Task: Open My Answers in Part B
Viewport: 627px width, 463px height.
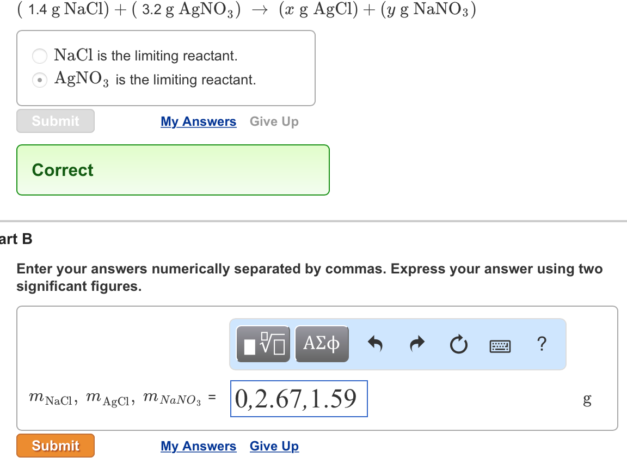Action: (198, 446)
